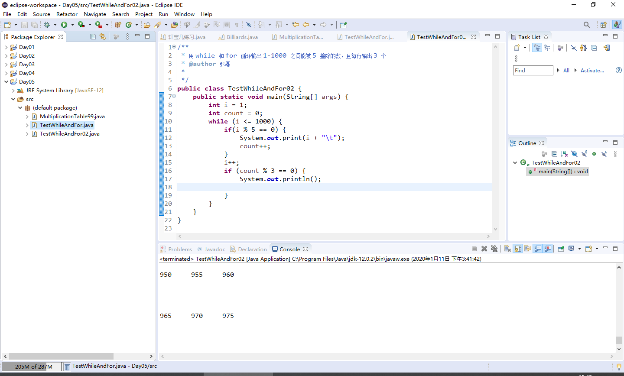Toggle Show Console When Standard Out Changes
Screen dimensions: 624x376
tap(538, 249)
